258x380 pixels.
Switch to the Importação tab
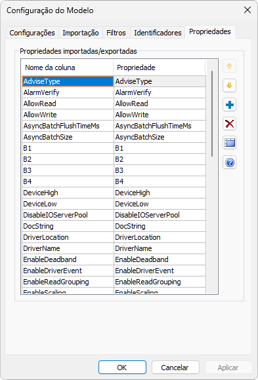pos(81,33)
